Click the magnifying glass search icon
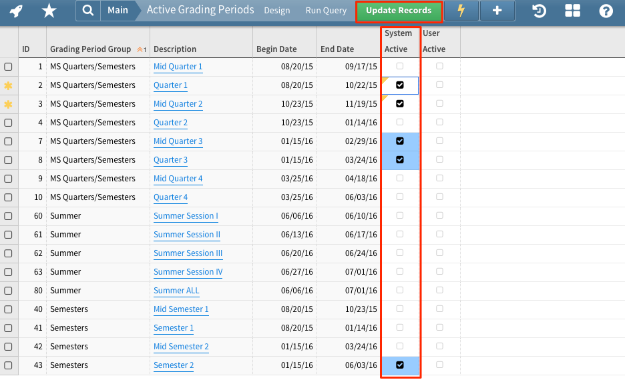 [88, 11]
